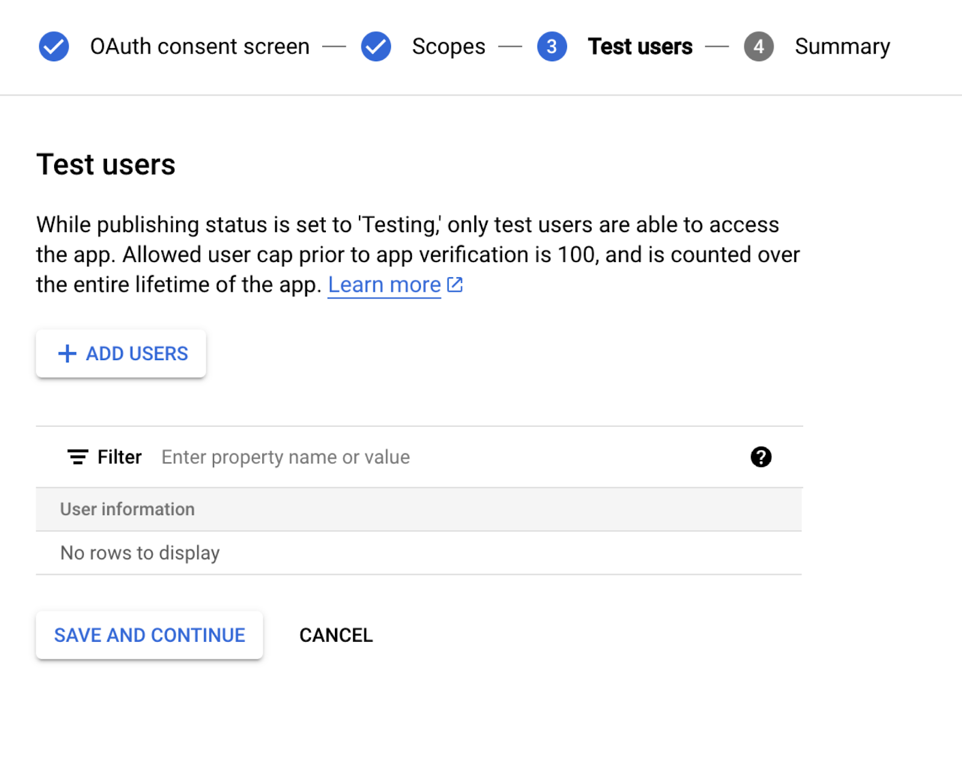Click the step 3 number circle
The image size is (962, 779).
(551, 46)
